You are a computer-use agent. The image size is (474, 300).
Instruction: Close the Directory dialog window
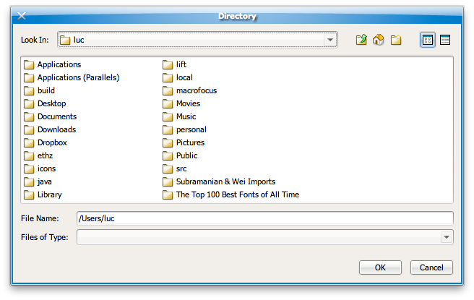[22, 15]
